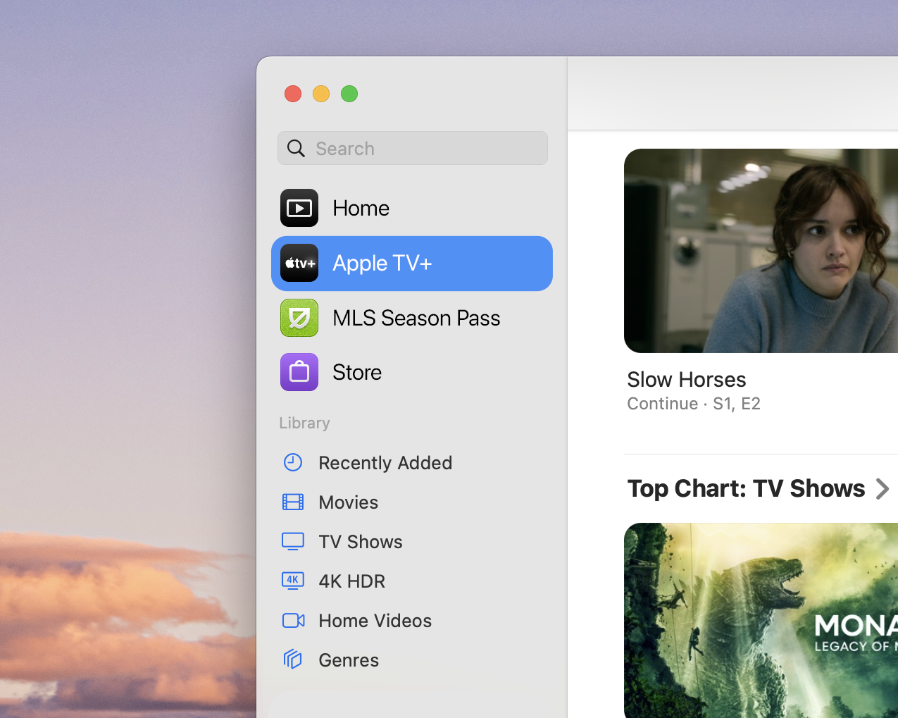Screen dimensions: 898x718
Task: Open the TV Shows library
Action: [412, 541]
